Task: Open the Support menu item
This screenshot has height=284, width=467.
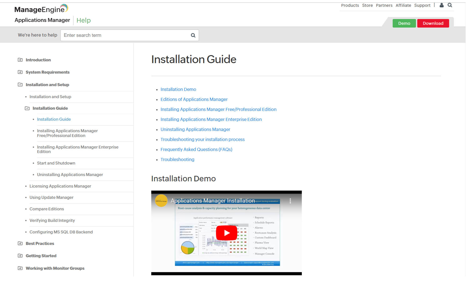Action: 422,5
